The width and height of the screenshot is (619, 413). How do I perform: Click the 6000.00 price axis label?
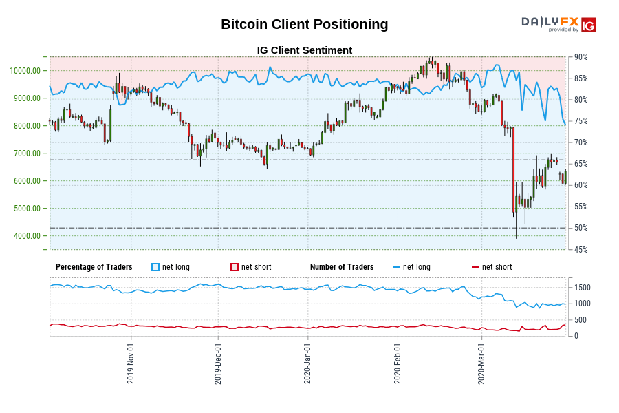(x=28, y=180)
